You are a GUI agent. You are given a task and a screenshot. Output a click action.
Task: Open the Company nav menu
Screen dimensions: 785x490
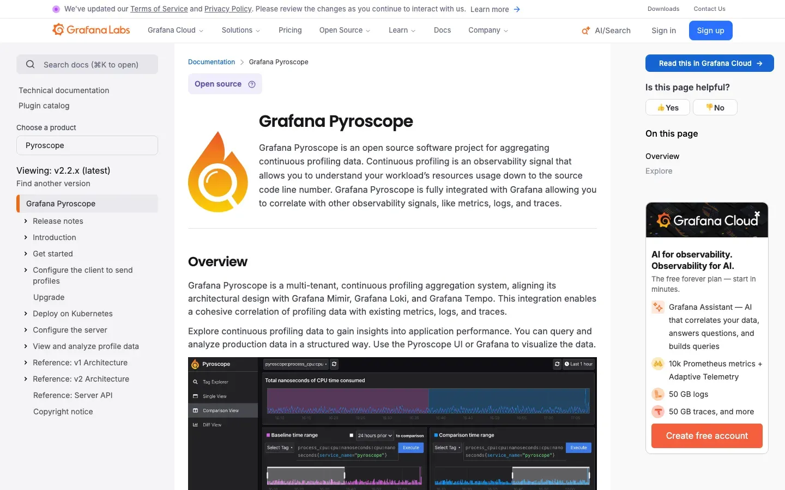488,30
